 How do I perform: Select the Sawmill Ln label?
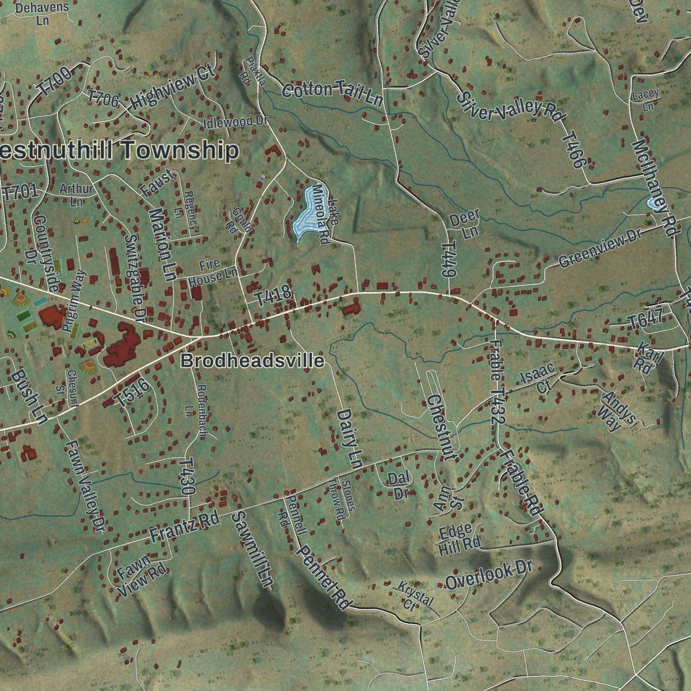252,549
